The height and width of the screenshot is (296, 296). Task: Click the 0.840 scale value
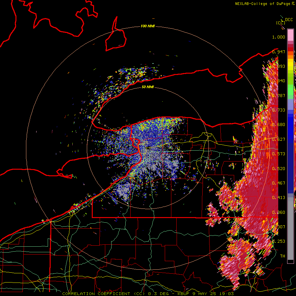click(x=279, y=81)
